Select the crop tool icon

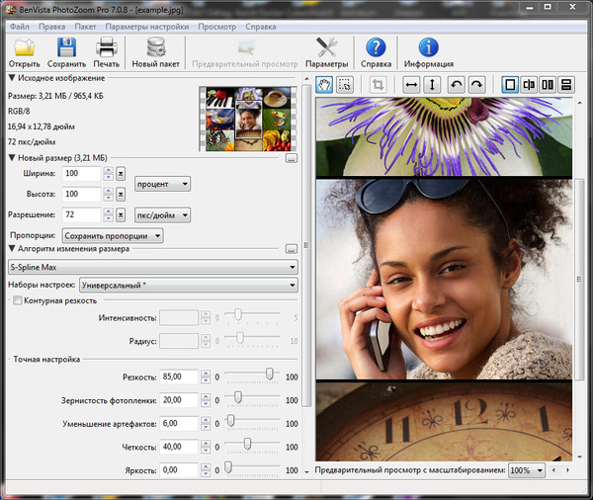378,85
